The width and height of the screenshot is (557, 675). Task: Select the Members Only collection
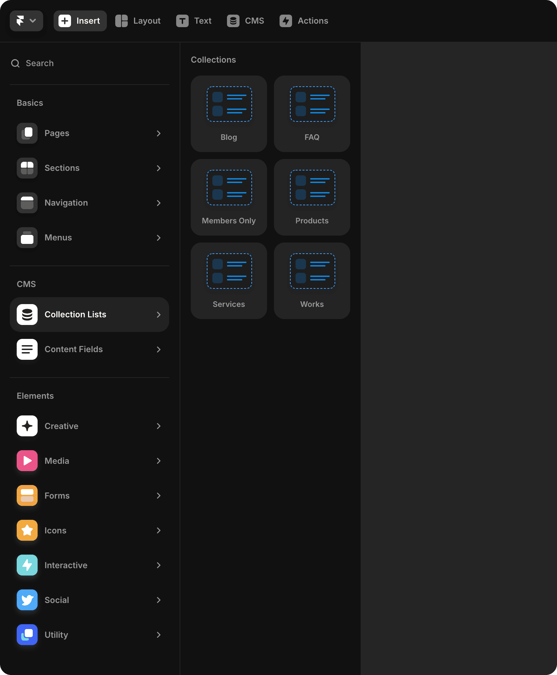pos(229,197)
